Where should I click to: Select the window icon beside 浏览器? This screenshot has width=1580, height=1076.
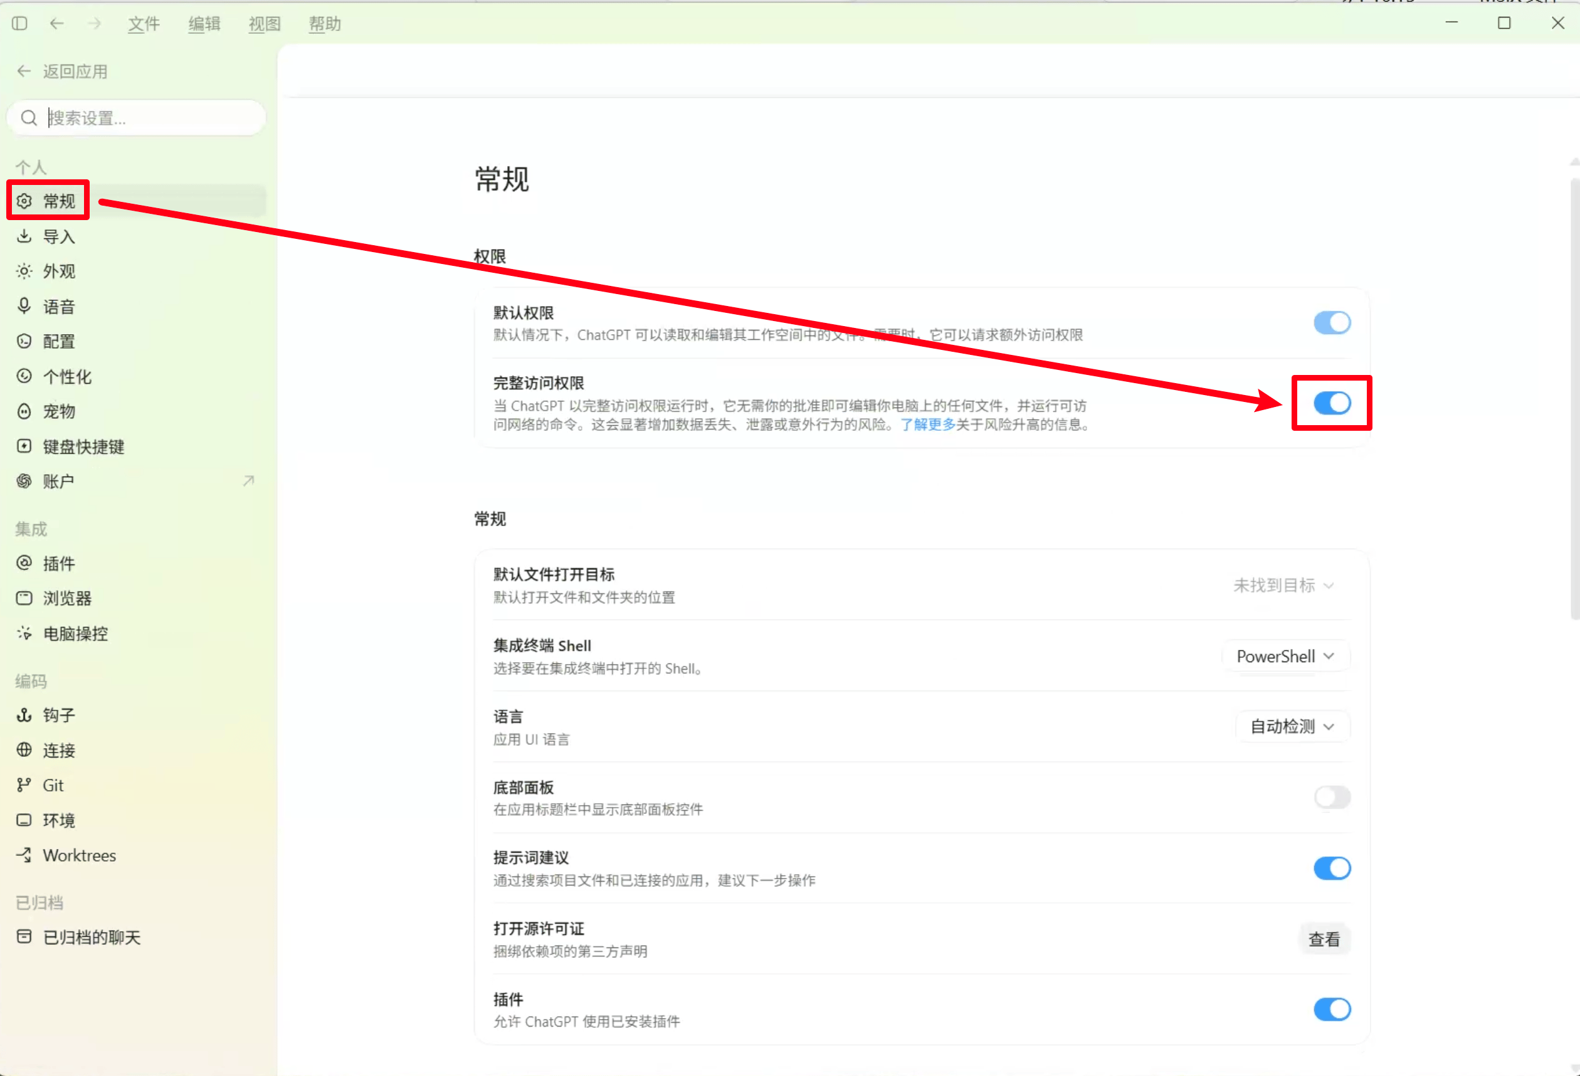(24, 598)
